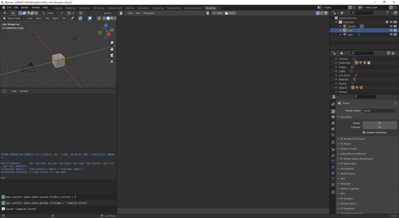Viewport: 399px width, 218px height.
Task: Click the viewport zoom magnifier icon
Action: pyautogui.click(x=112, y=43)
